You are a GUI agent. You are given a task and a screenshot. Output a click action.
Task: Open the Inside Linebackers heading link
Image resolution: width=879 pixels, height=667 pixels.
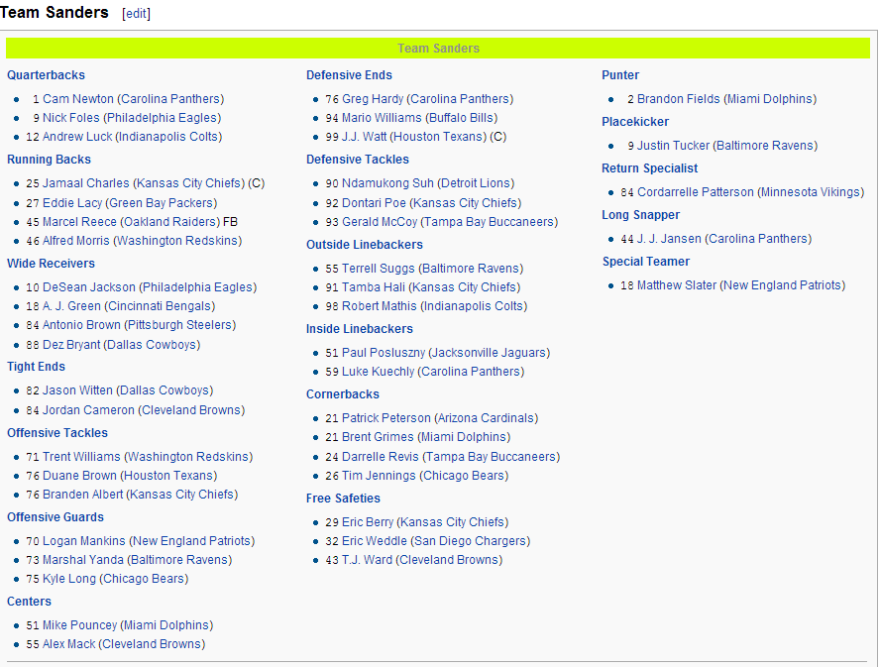tap(360, 329)
